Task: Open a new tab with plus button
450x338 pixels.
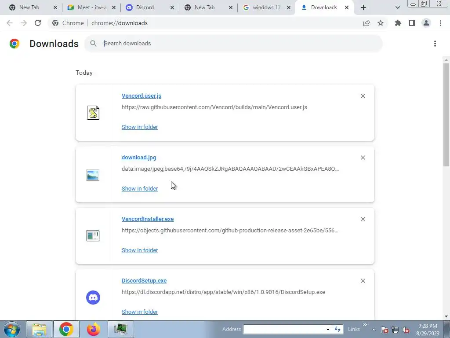Action: [363, 7]
